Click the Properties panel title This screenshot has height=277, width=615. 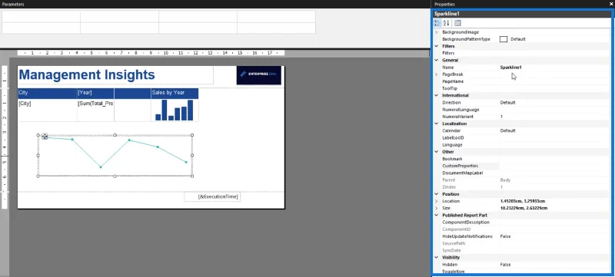445,4
